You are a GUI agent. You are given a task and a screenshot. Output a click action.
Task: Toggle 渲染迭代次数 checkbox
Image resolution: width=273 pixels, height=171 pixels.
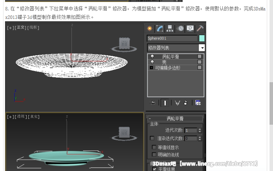point(152,138)
